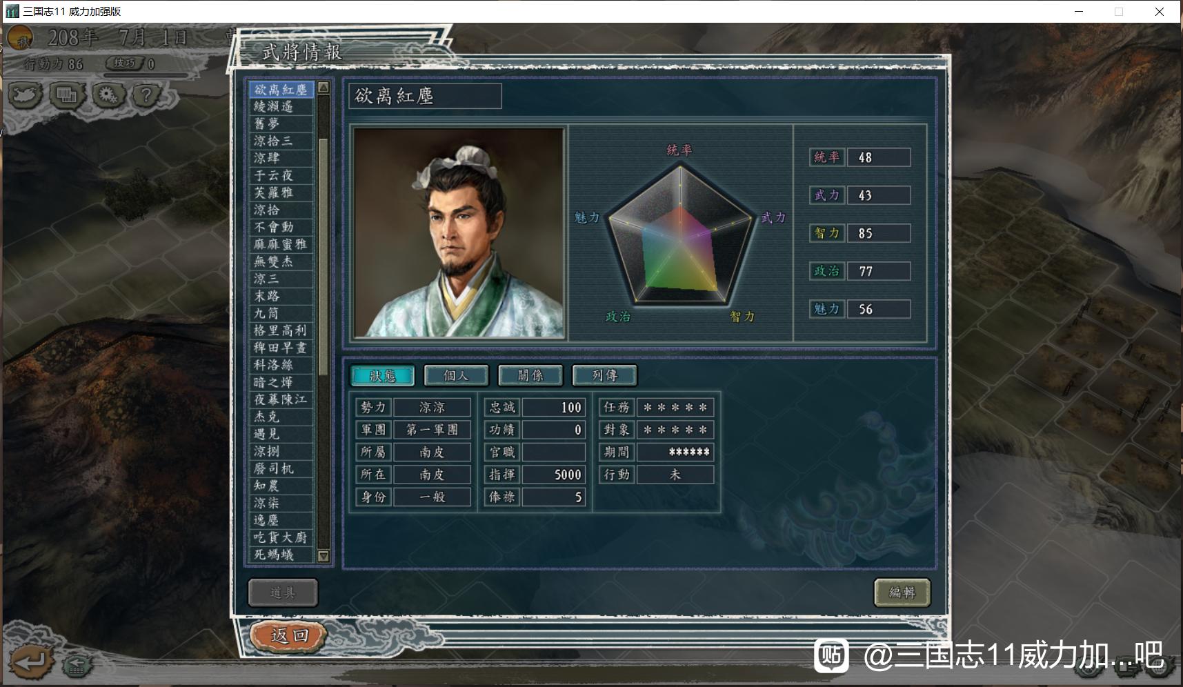The height and width of the screenshot is (687, 1183).
Task: Click the 行動力 86 action points display
Action: pyautogui.click(x=53, y=64)
